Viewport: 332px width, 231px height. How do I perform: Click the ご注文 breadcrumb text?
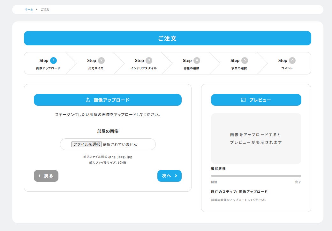pos(45,10)
